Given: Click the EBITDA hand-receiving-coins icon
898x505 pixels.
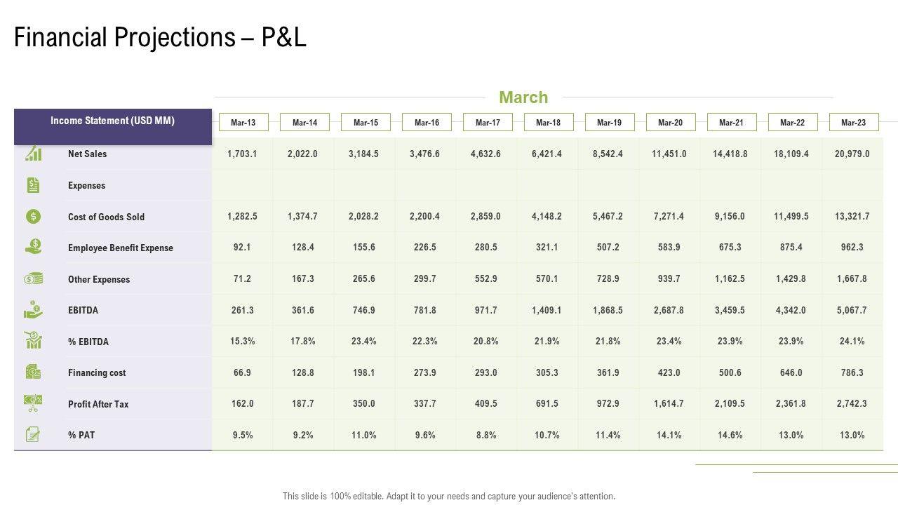Looking at the screenshot, I should [34, 310].
